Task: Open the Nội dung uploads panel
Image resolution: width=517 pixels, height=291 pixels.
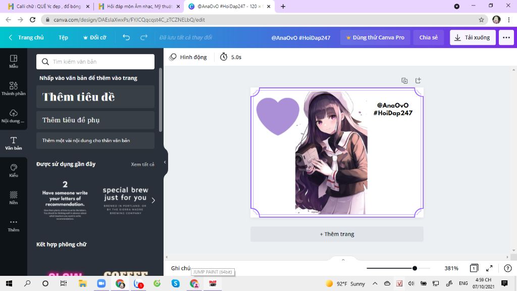Action: tap(14, 116)
